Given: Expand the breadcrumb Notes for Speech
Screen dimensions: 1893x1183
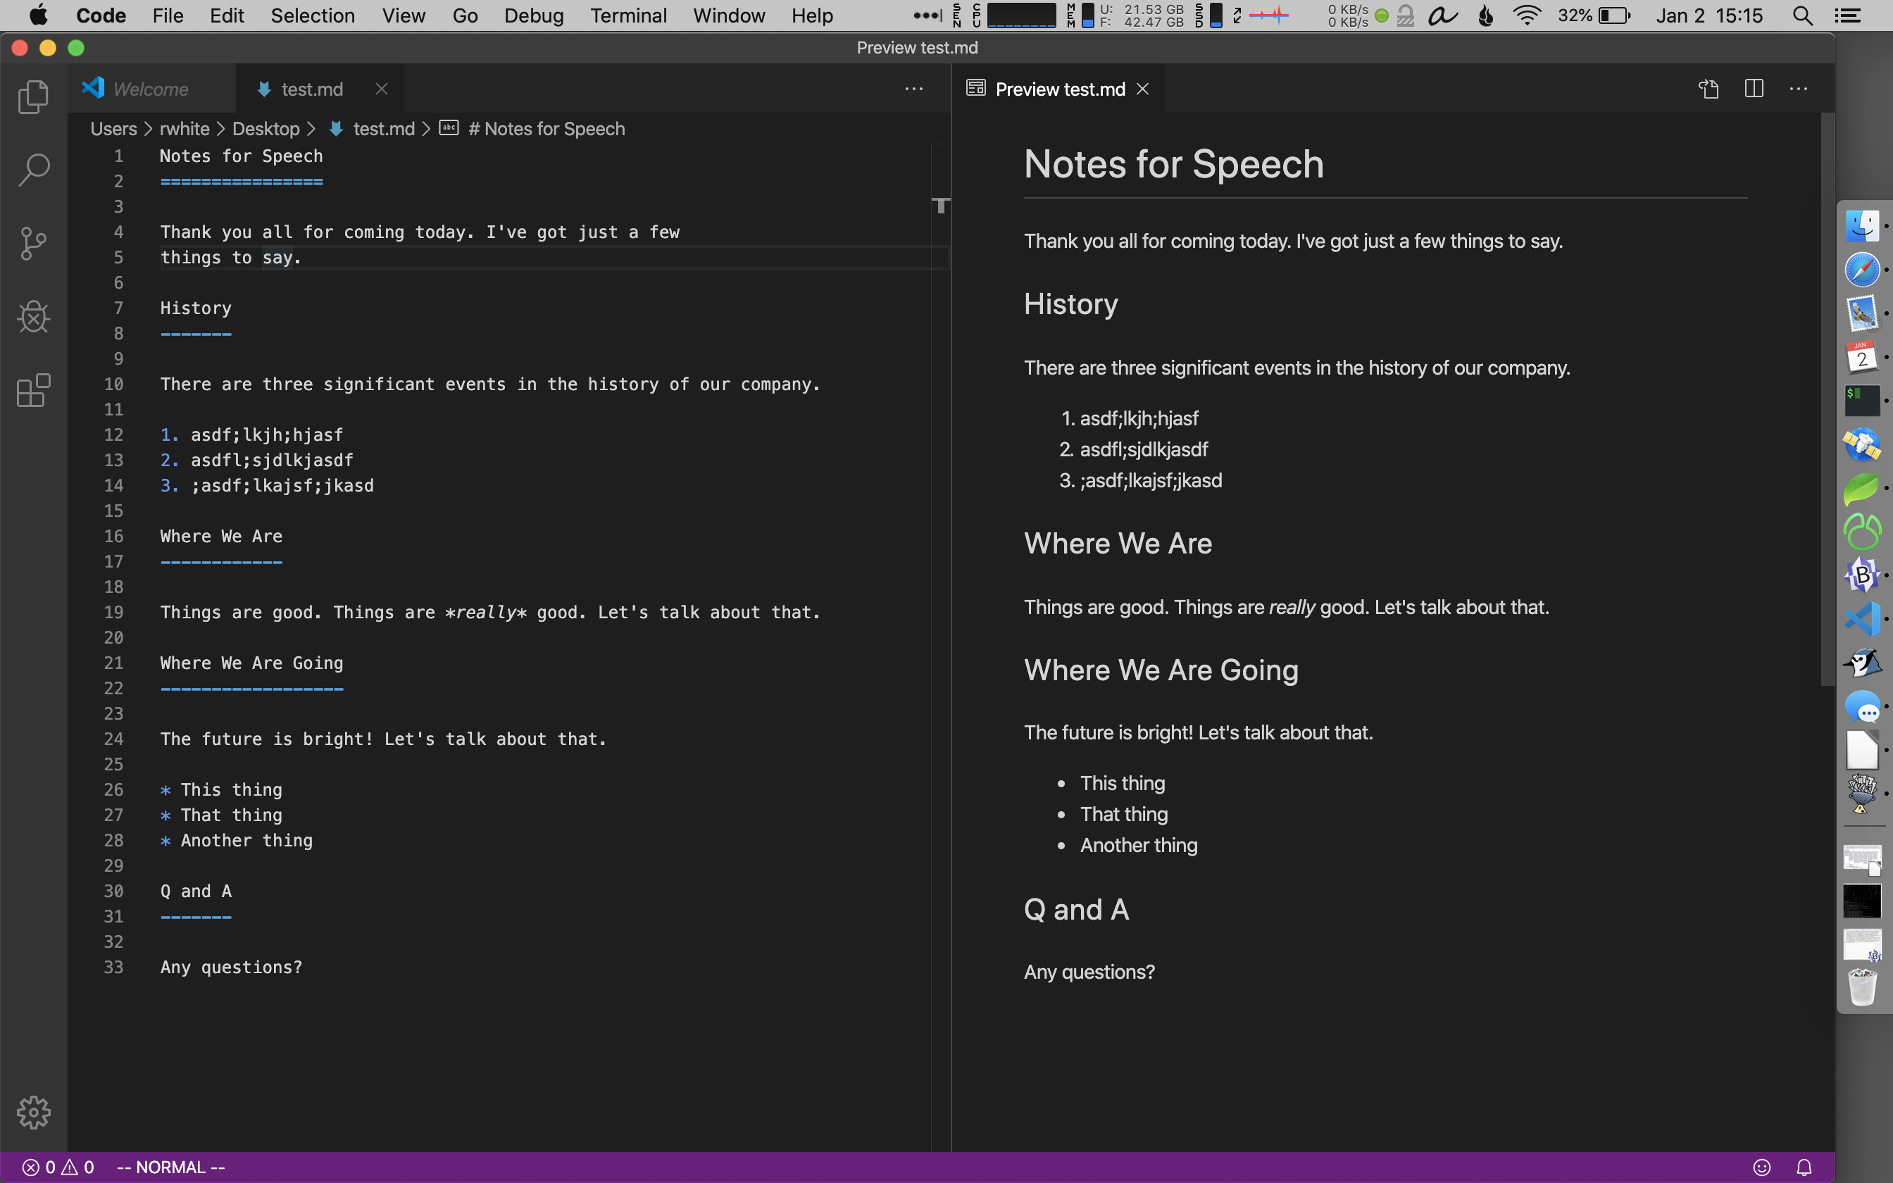Looking at the screenshot, I should pyautogui.click(x=546, y=127).
